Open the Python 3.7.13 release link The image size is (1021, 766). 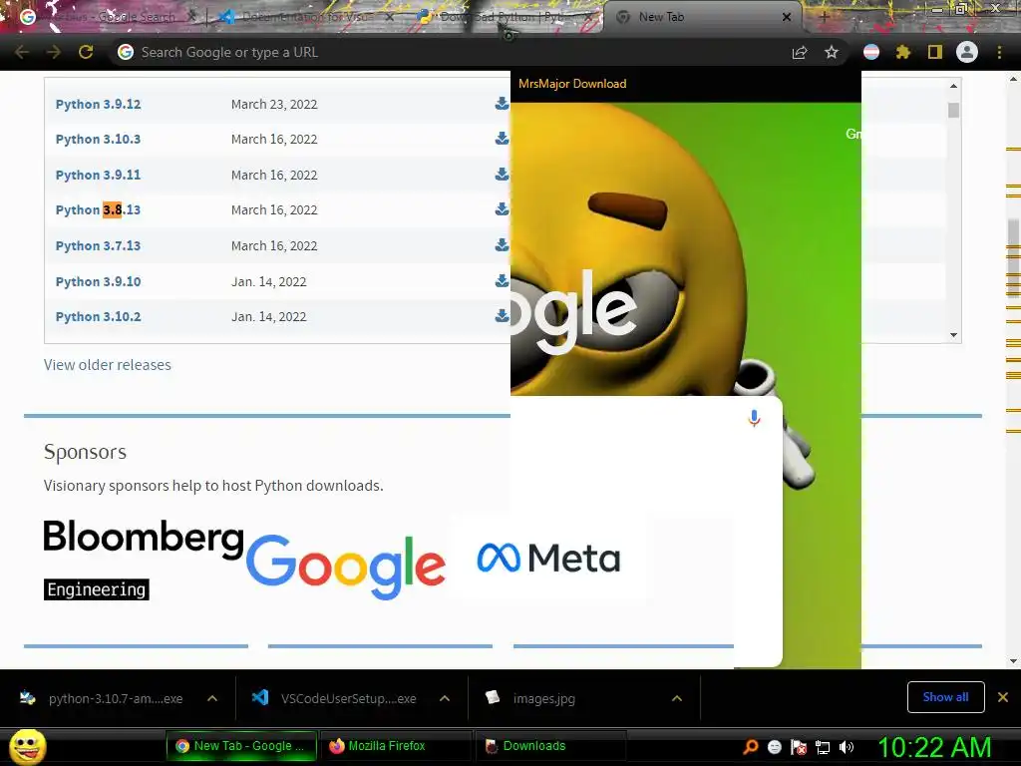pyautogui.click(x=99, y=245)
